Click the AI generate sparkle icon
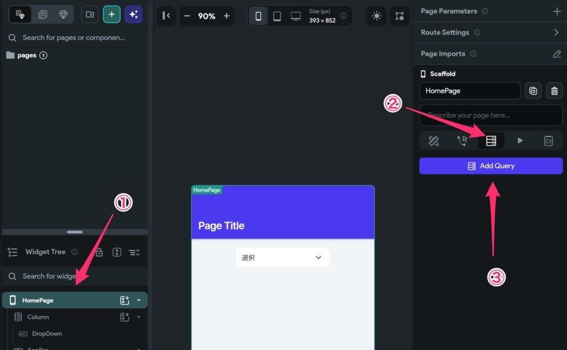Viewport: 567px width, 350px height. click(133, 14)
